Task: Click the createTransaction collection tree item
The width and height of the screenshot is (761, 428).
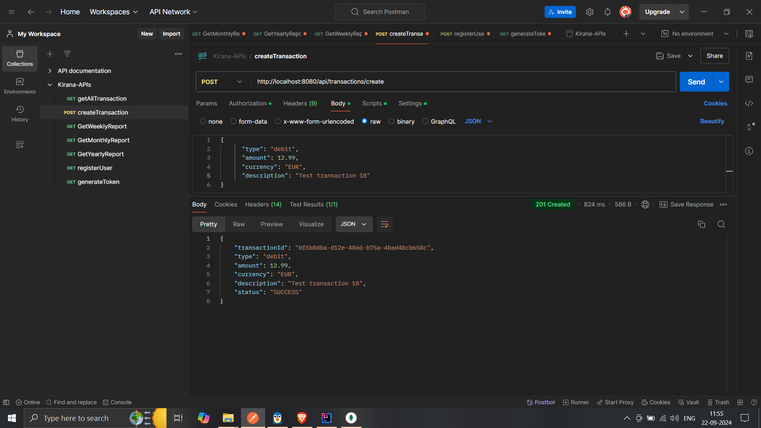Action: click(x=103, y=112)
